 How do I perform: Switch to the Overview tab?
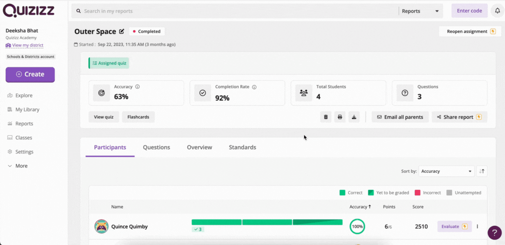[x=199, y=147]
